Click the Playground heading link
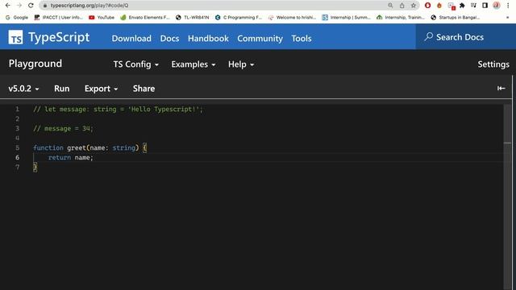Viewport: 516px width, 290px height. (35, 64)
